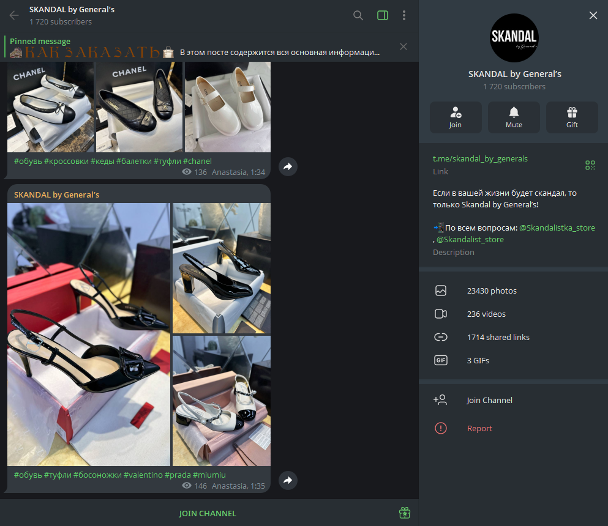Image resolution: width=608 pixels, height=526 pixels.
Task: Dismiss the pinned message bar
Action: coord(403,46)
